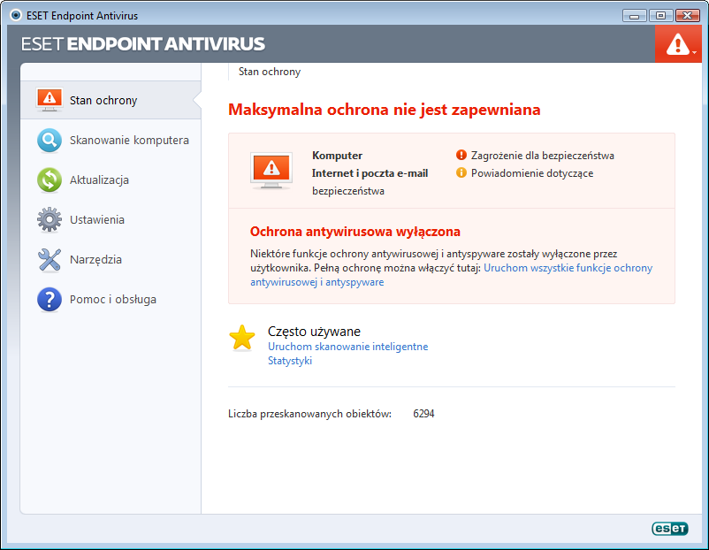The image size is (709, 550).
Task: Click Liczba przeskanowanych obiektów label
Action: (x=309, y=414)
